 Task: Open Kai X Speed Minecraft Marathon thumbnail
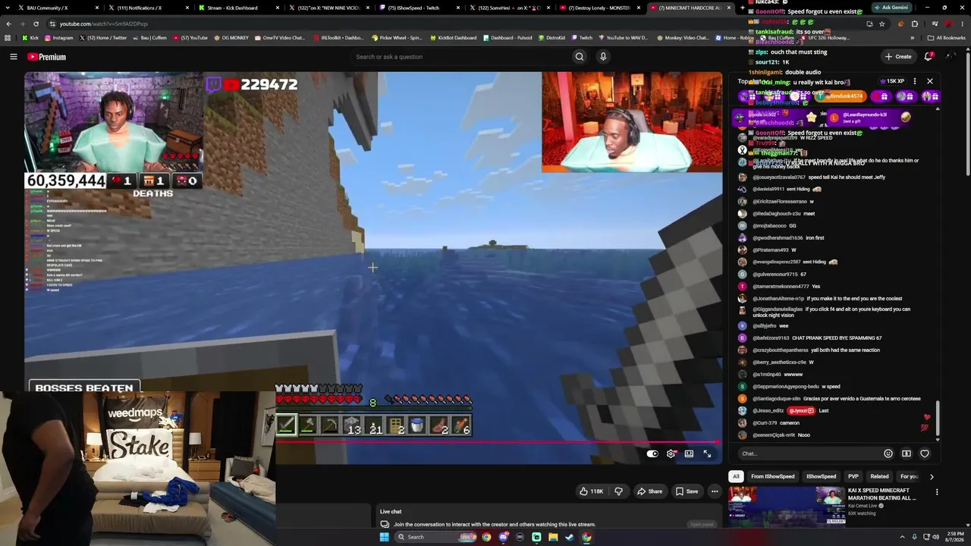point(787,507)
